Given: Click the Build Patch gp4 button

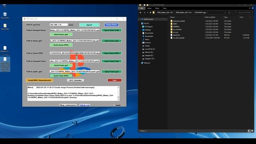Looking at the screenshot, I should 61,65.
